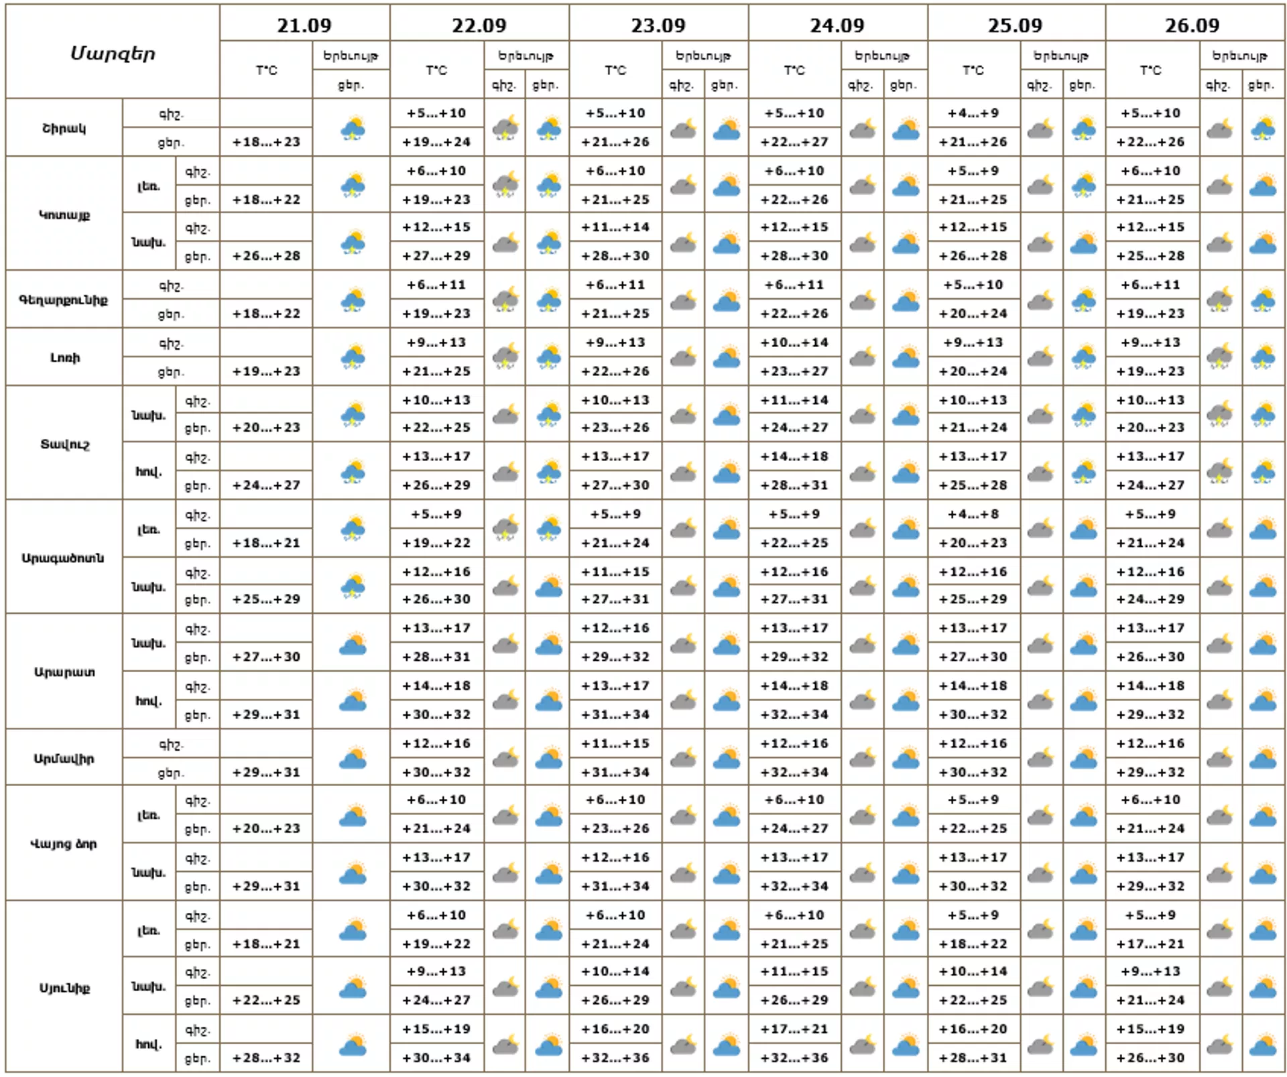1287x1077 pixels.
Task: Click Շիրակ 21.09 daytime temperature +18...+23
Action: coord(266,142)
